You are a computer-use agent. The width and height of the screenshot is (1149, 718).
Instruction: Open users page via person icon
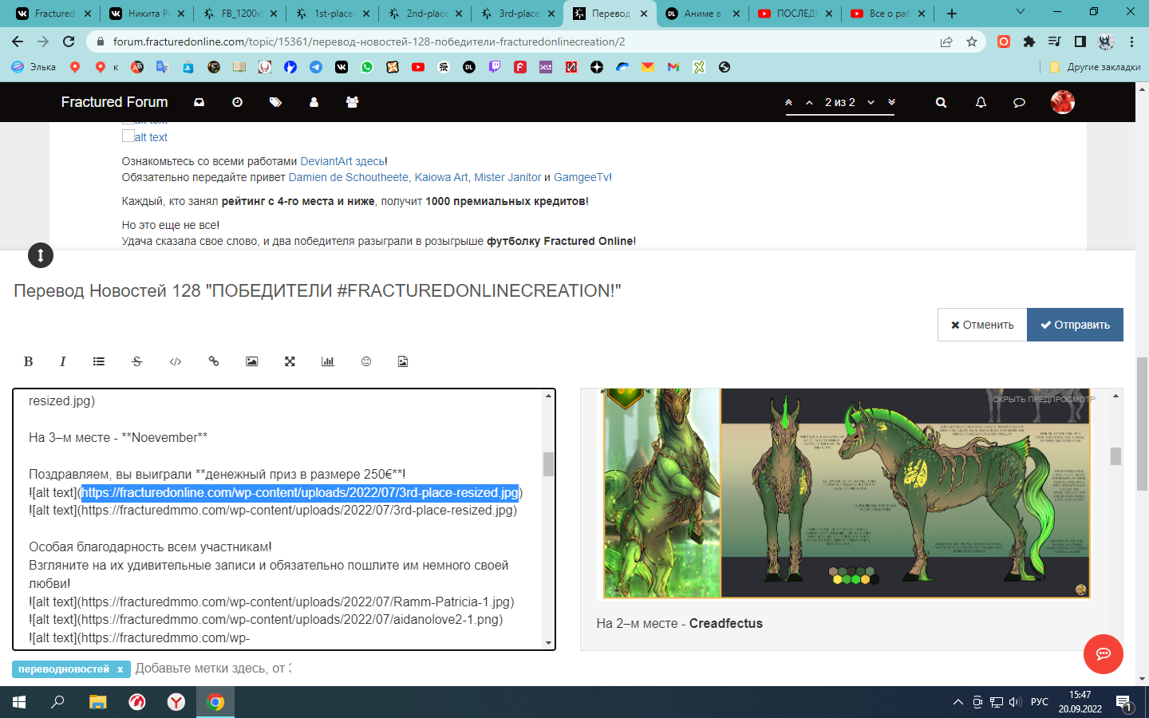(x=314, y=102)
